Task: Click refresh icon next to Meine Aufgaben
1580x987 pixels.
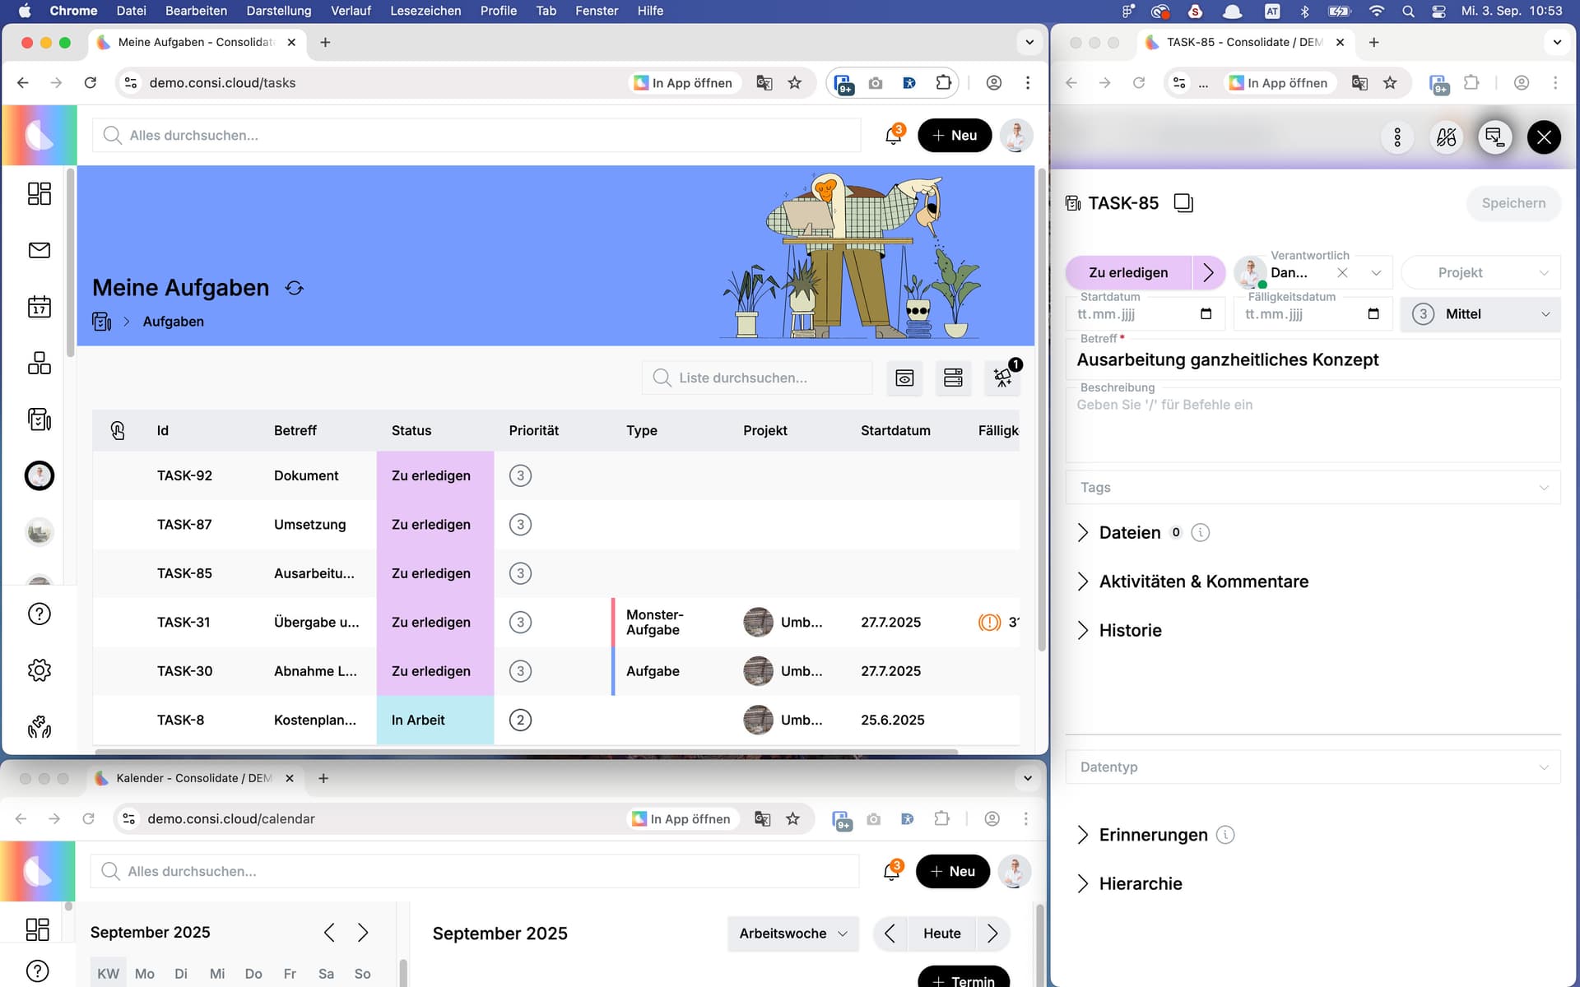Action: point(294,288)
